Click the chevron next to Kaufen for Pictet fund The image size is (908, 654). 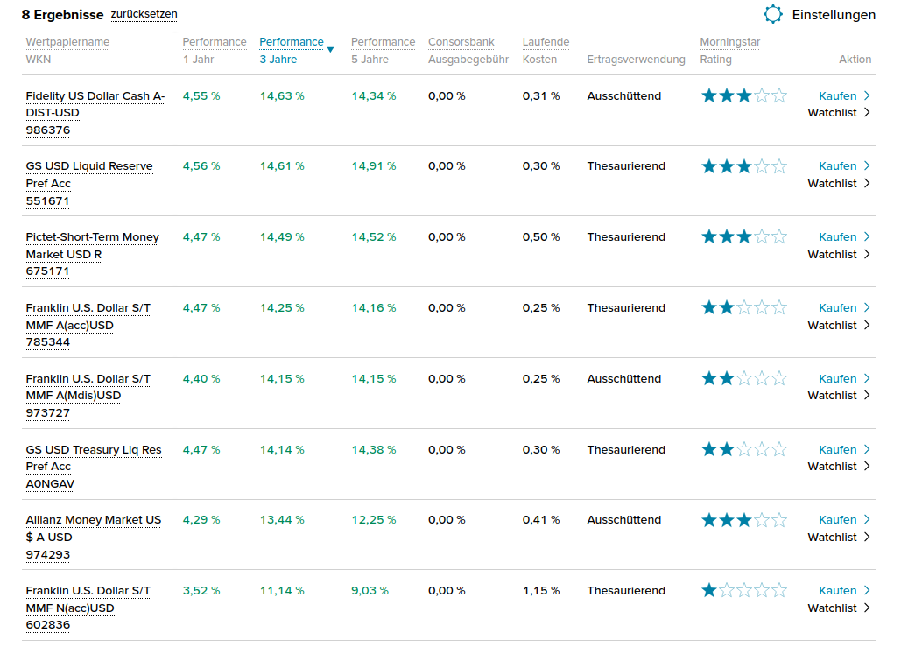click(867, 237)
